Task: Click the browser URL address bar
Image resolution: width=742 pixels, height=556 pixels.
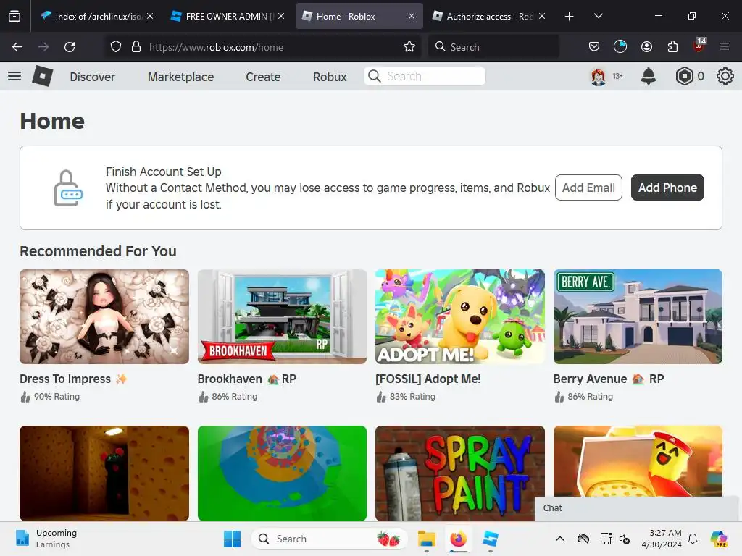Action: click(262, 47)
